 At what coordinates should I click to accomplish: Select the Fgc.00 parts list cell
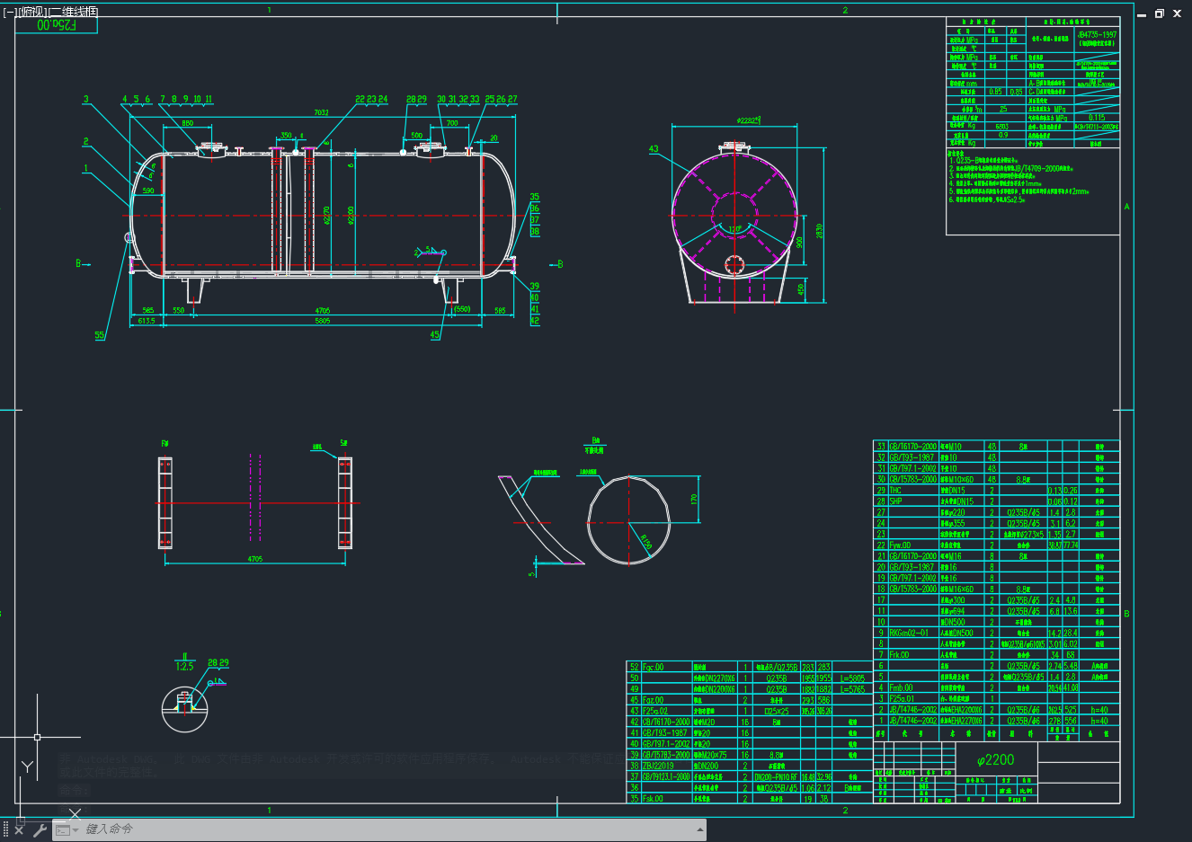click(x=653, y=667)
